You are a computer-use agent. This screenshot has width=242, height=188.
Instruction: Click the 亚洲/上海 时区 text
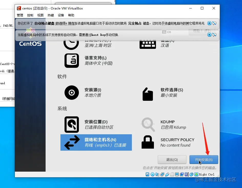[x=98, y=45]
